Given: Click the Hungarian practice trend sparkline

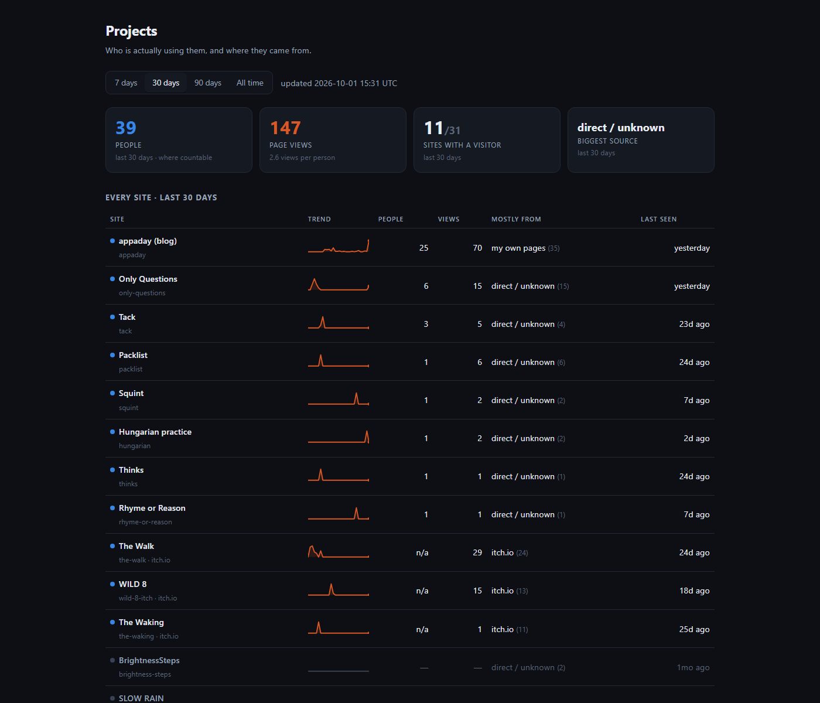Looking at the screenshot, I should point(339,436).
